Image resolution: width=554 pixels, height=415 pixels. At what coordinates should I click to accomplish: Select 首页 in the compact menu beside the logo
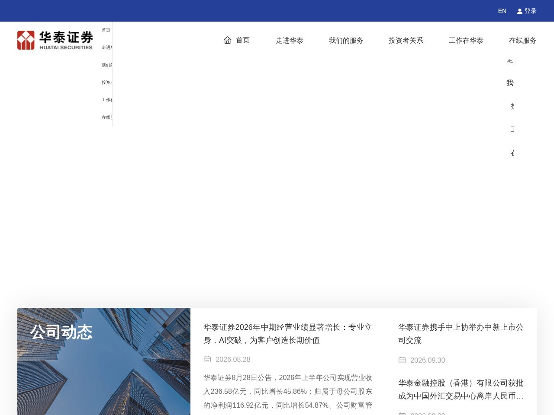tap(106, 30)
